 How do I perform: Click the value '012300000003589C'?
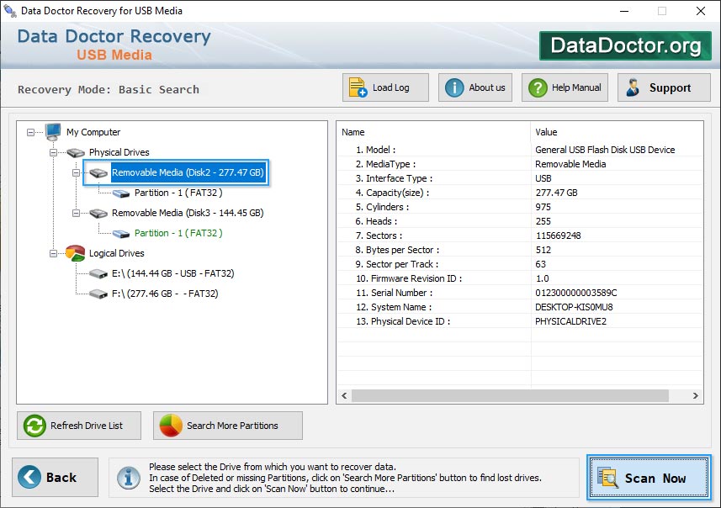[x=576, y=293]
